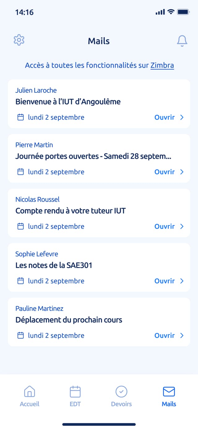The height and width of the screenshot is (430, 198).
Task: Click calendar icon on Pauline Martinez mail
Action: [20, 335]
